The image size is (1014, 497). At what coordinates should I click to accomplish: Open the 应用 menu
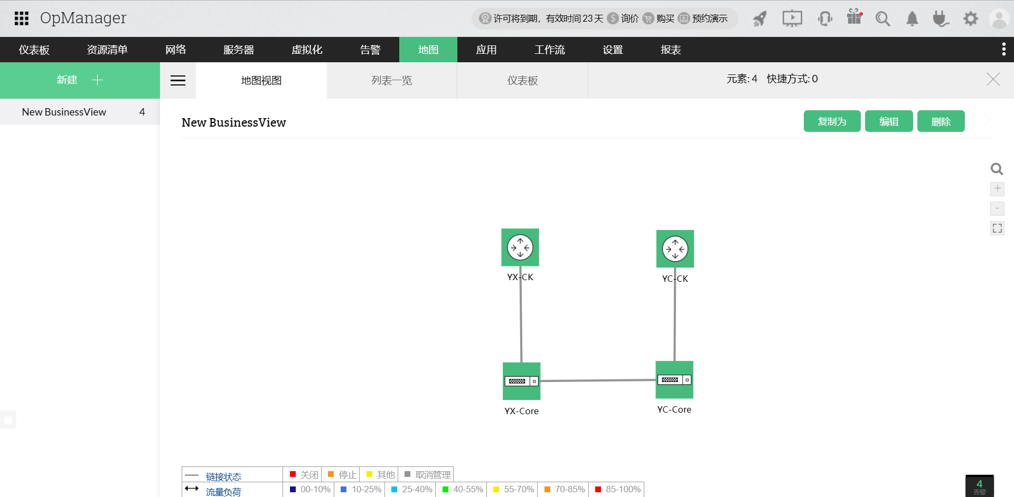point(486,50)
